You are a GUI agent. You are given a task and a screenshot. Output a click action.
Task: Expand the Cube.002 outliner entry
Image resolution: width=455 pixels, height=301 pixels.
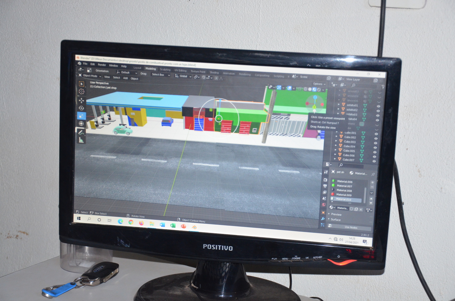pyautogui.click(x=337, y=137)
